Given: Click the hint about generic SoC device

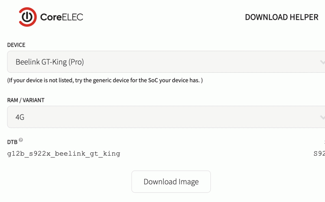Looking at the screenshot, I should pyautogui.click(x=105, y=80).
